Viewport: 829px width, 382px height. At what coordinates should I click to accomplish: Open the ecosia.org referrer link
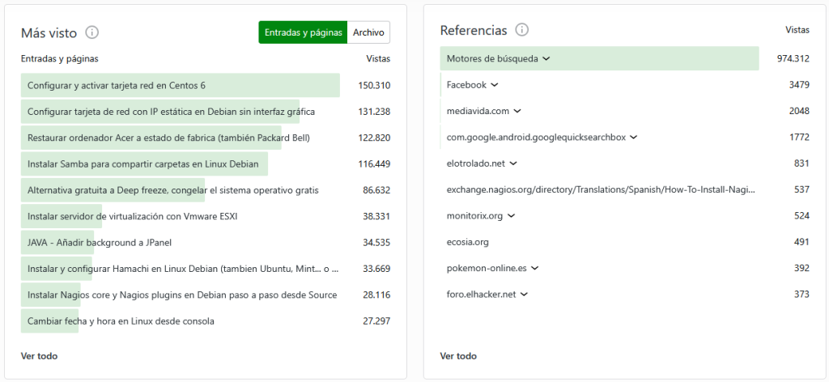pos(467,242)
